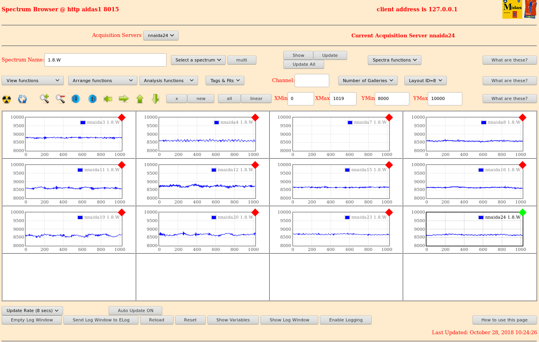This screenshot has width=539, height=342.
Task: Open the Analysis functions menu
Action: (x=169, y=81)
